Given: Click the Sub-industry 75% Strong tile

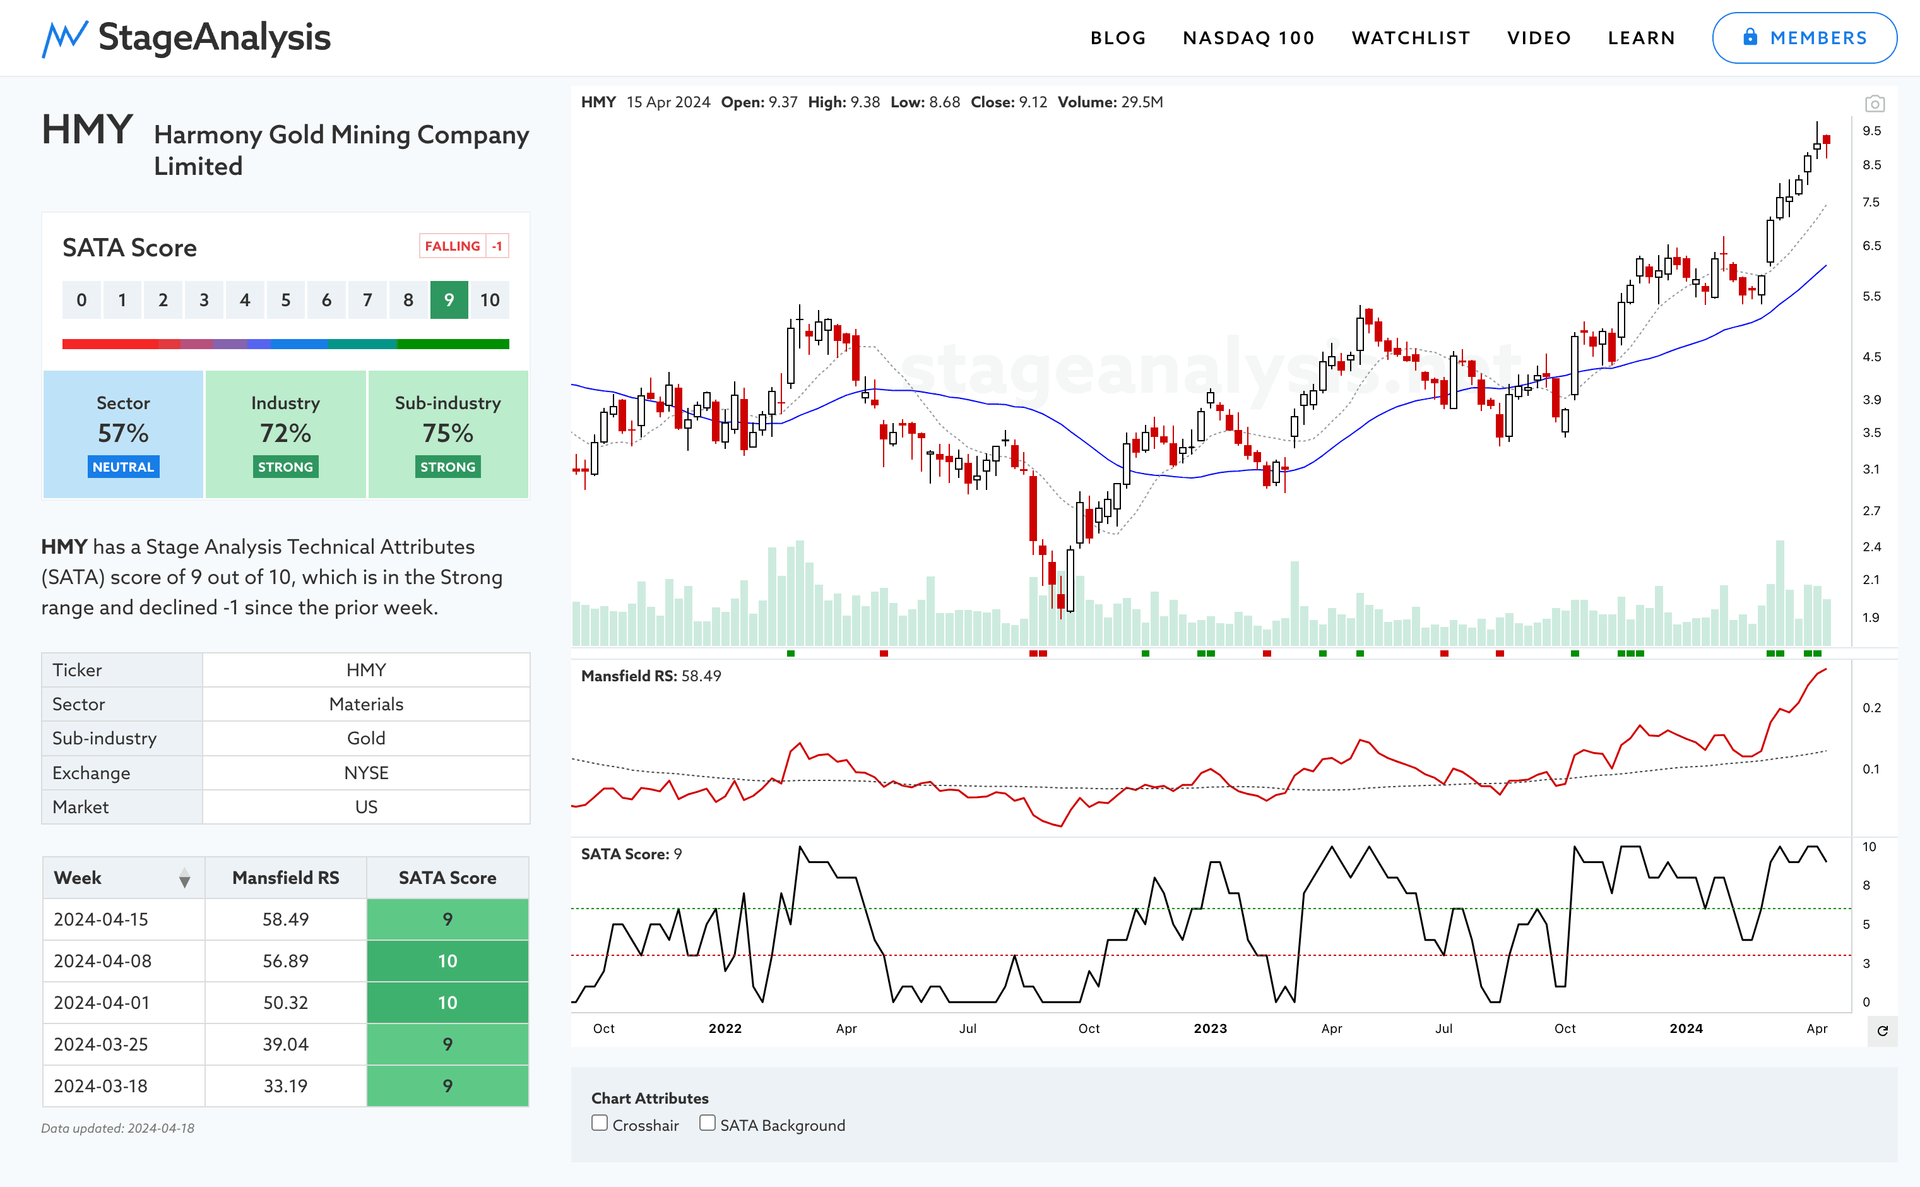Looking at the screenshot, I should point(448,434).
